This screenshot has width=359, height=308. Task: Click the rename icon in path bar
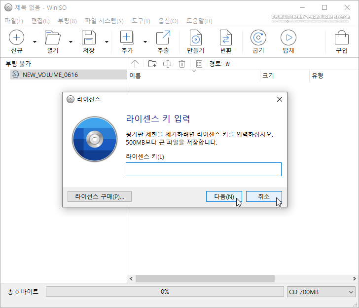tap(167, 64)
